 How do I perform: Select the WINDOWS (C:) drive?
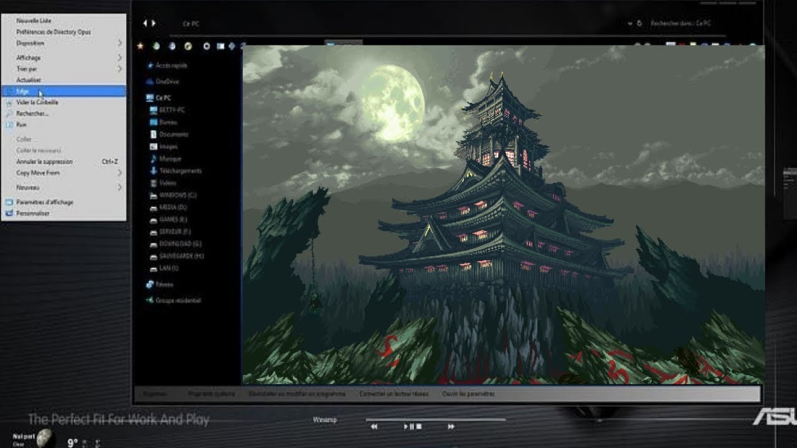(x=178, y=195)
